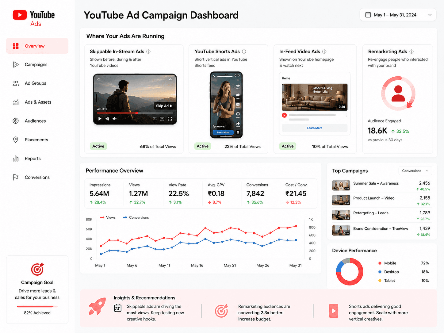Click the Active badge under In-Feed Video Ads

point(288,146)
